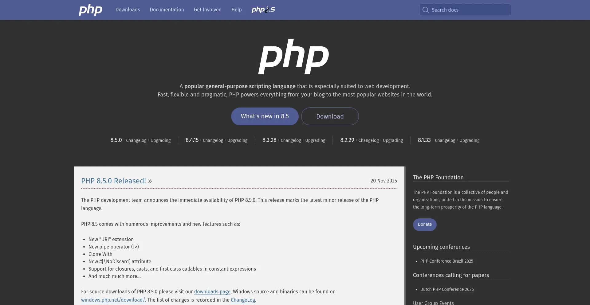Go to the Get Involved page
The image size is (590, 305).
208,10
